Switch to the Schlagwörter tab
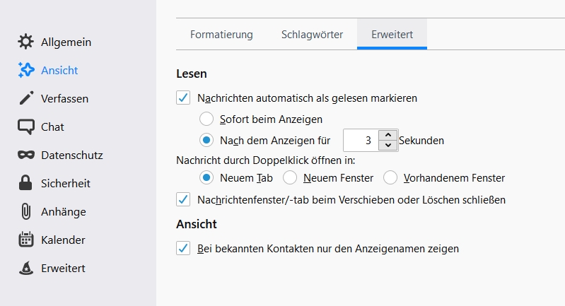 click(312, 34)
